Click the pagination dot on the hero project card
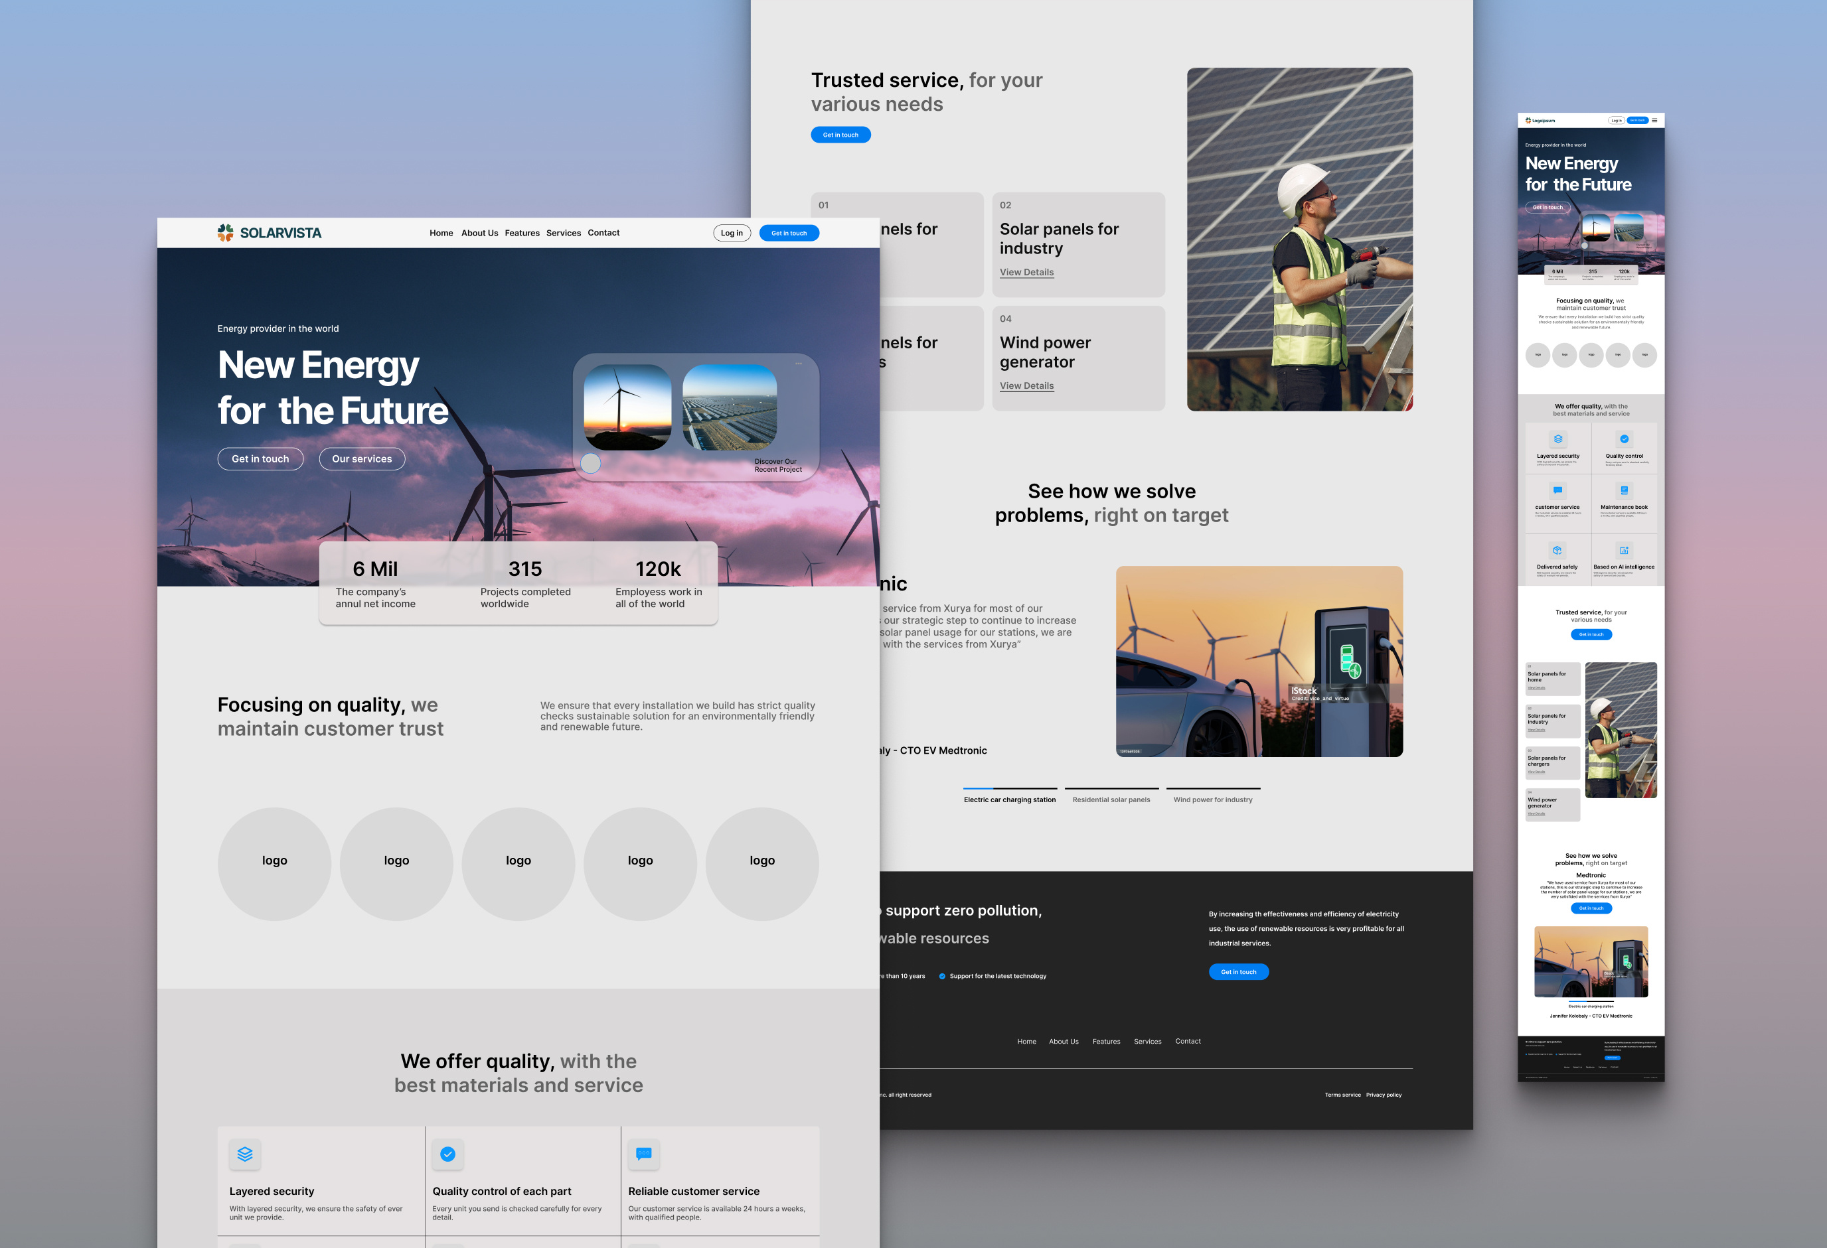The width and height of the screenshot is (1827, 1248). tap(590, 463)
